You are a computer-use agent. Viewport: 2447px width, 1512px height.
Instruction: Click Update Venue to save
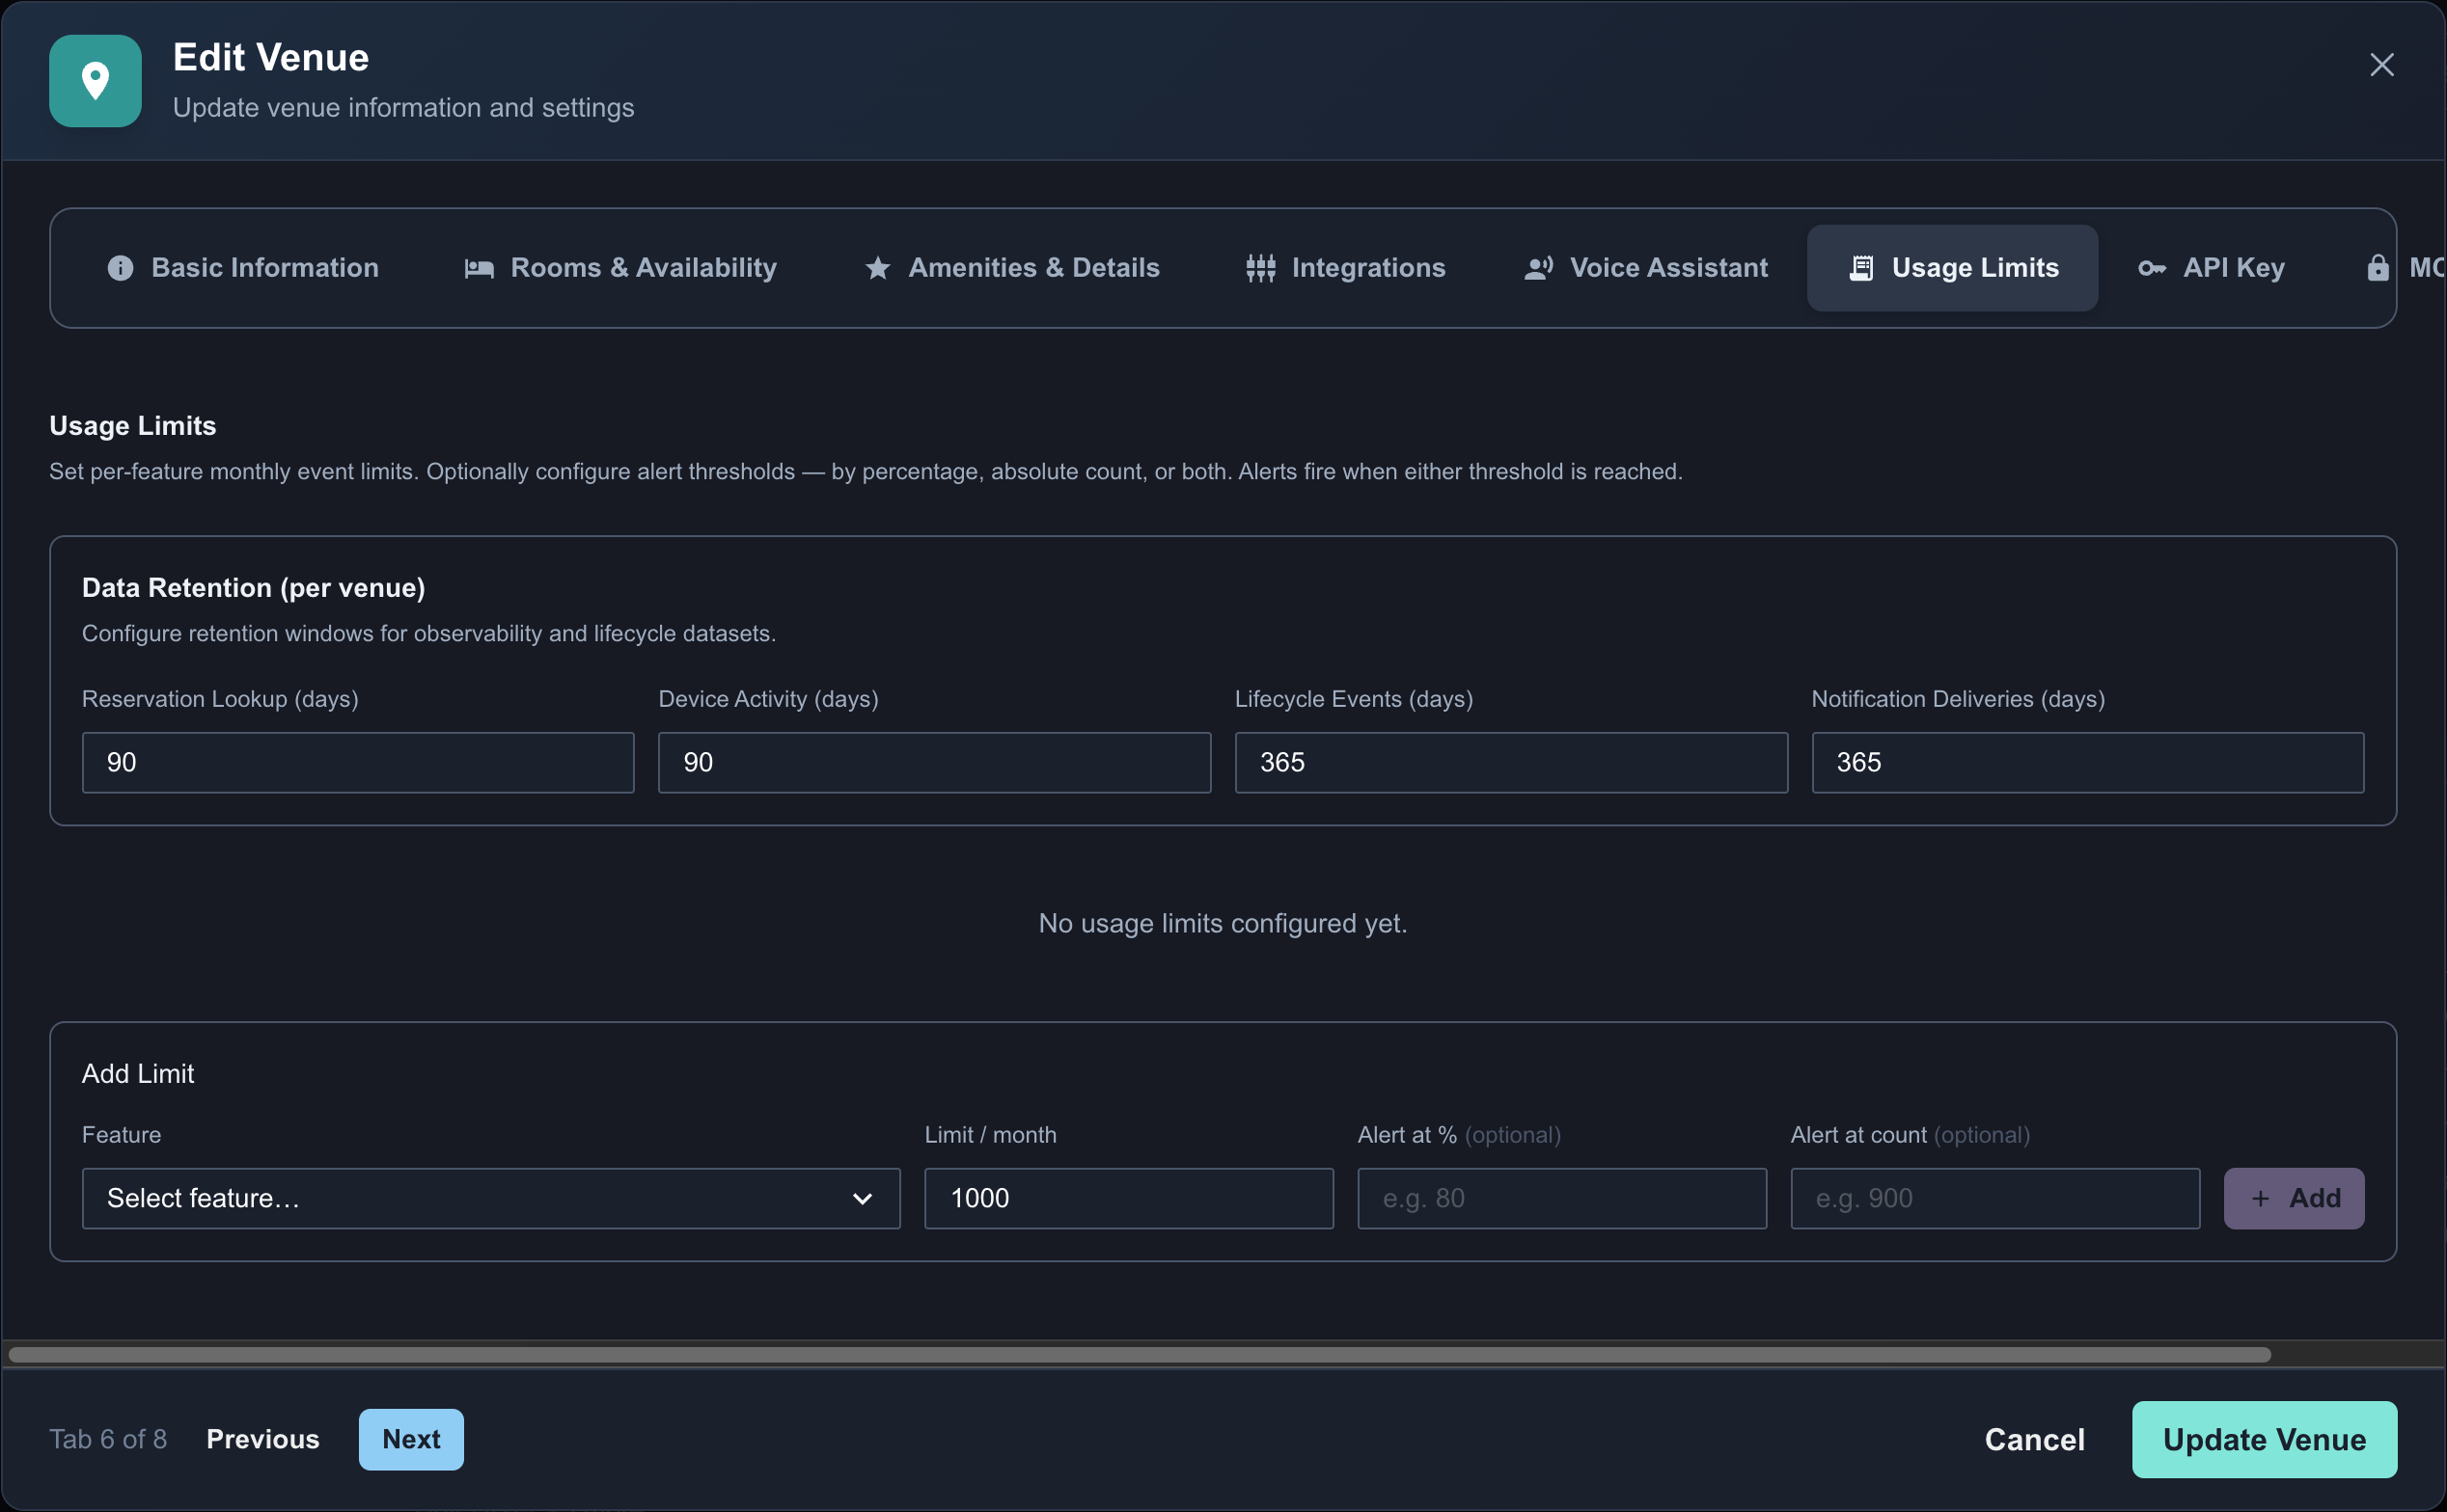coord(2264,1439)
